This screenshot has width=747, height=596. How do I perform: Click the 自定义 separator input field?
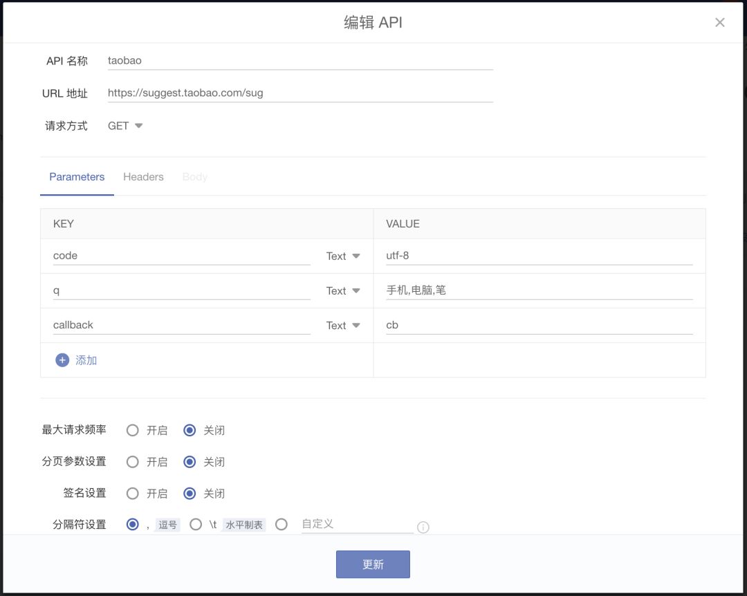pyautogui.click(x=358, y=525)
